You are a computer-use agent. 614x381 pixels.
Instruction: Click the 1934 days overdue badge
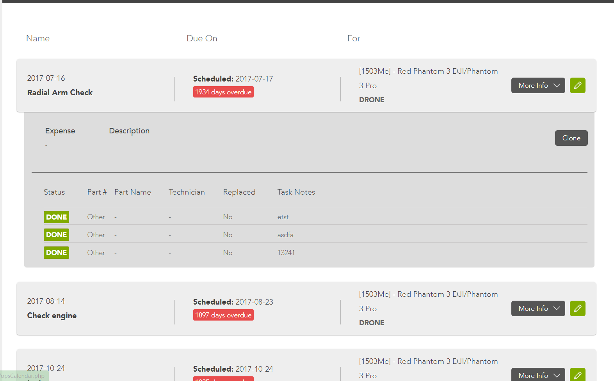pyautogui.click(x=223, y=92)
